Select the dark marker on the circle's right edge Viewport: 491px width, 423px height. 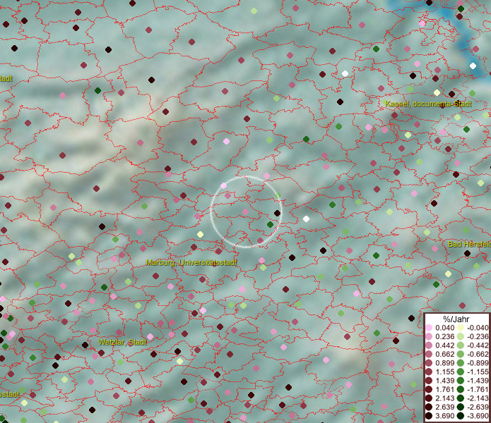click(x=277, y=213)
